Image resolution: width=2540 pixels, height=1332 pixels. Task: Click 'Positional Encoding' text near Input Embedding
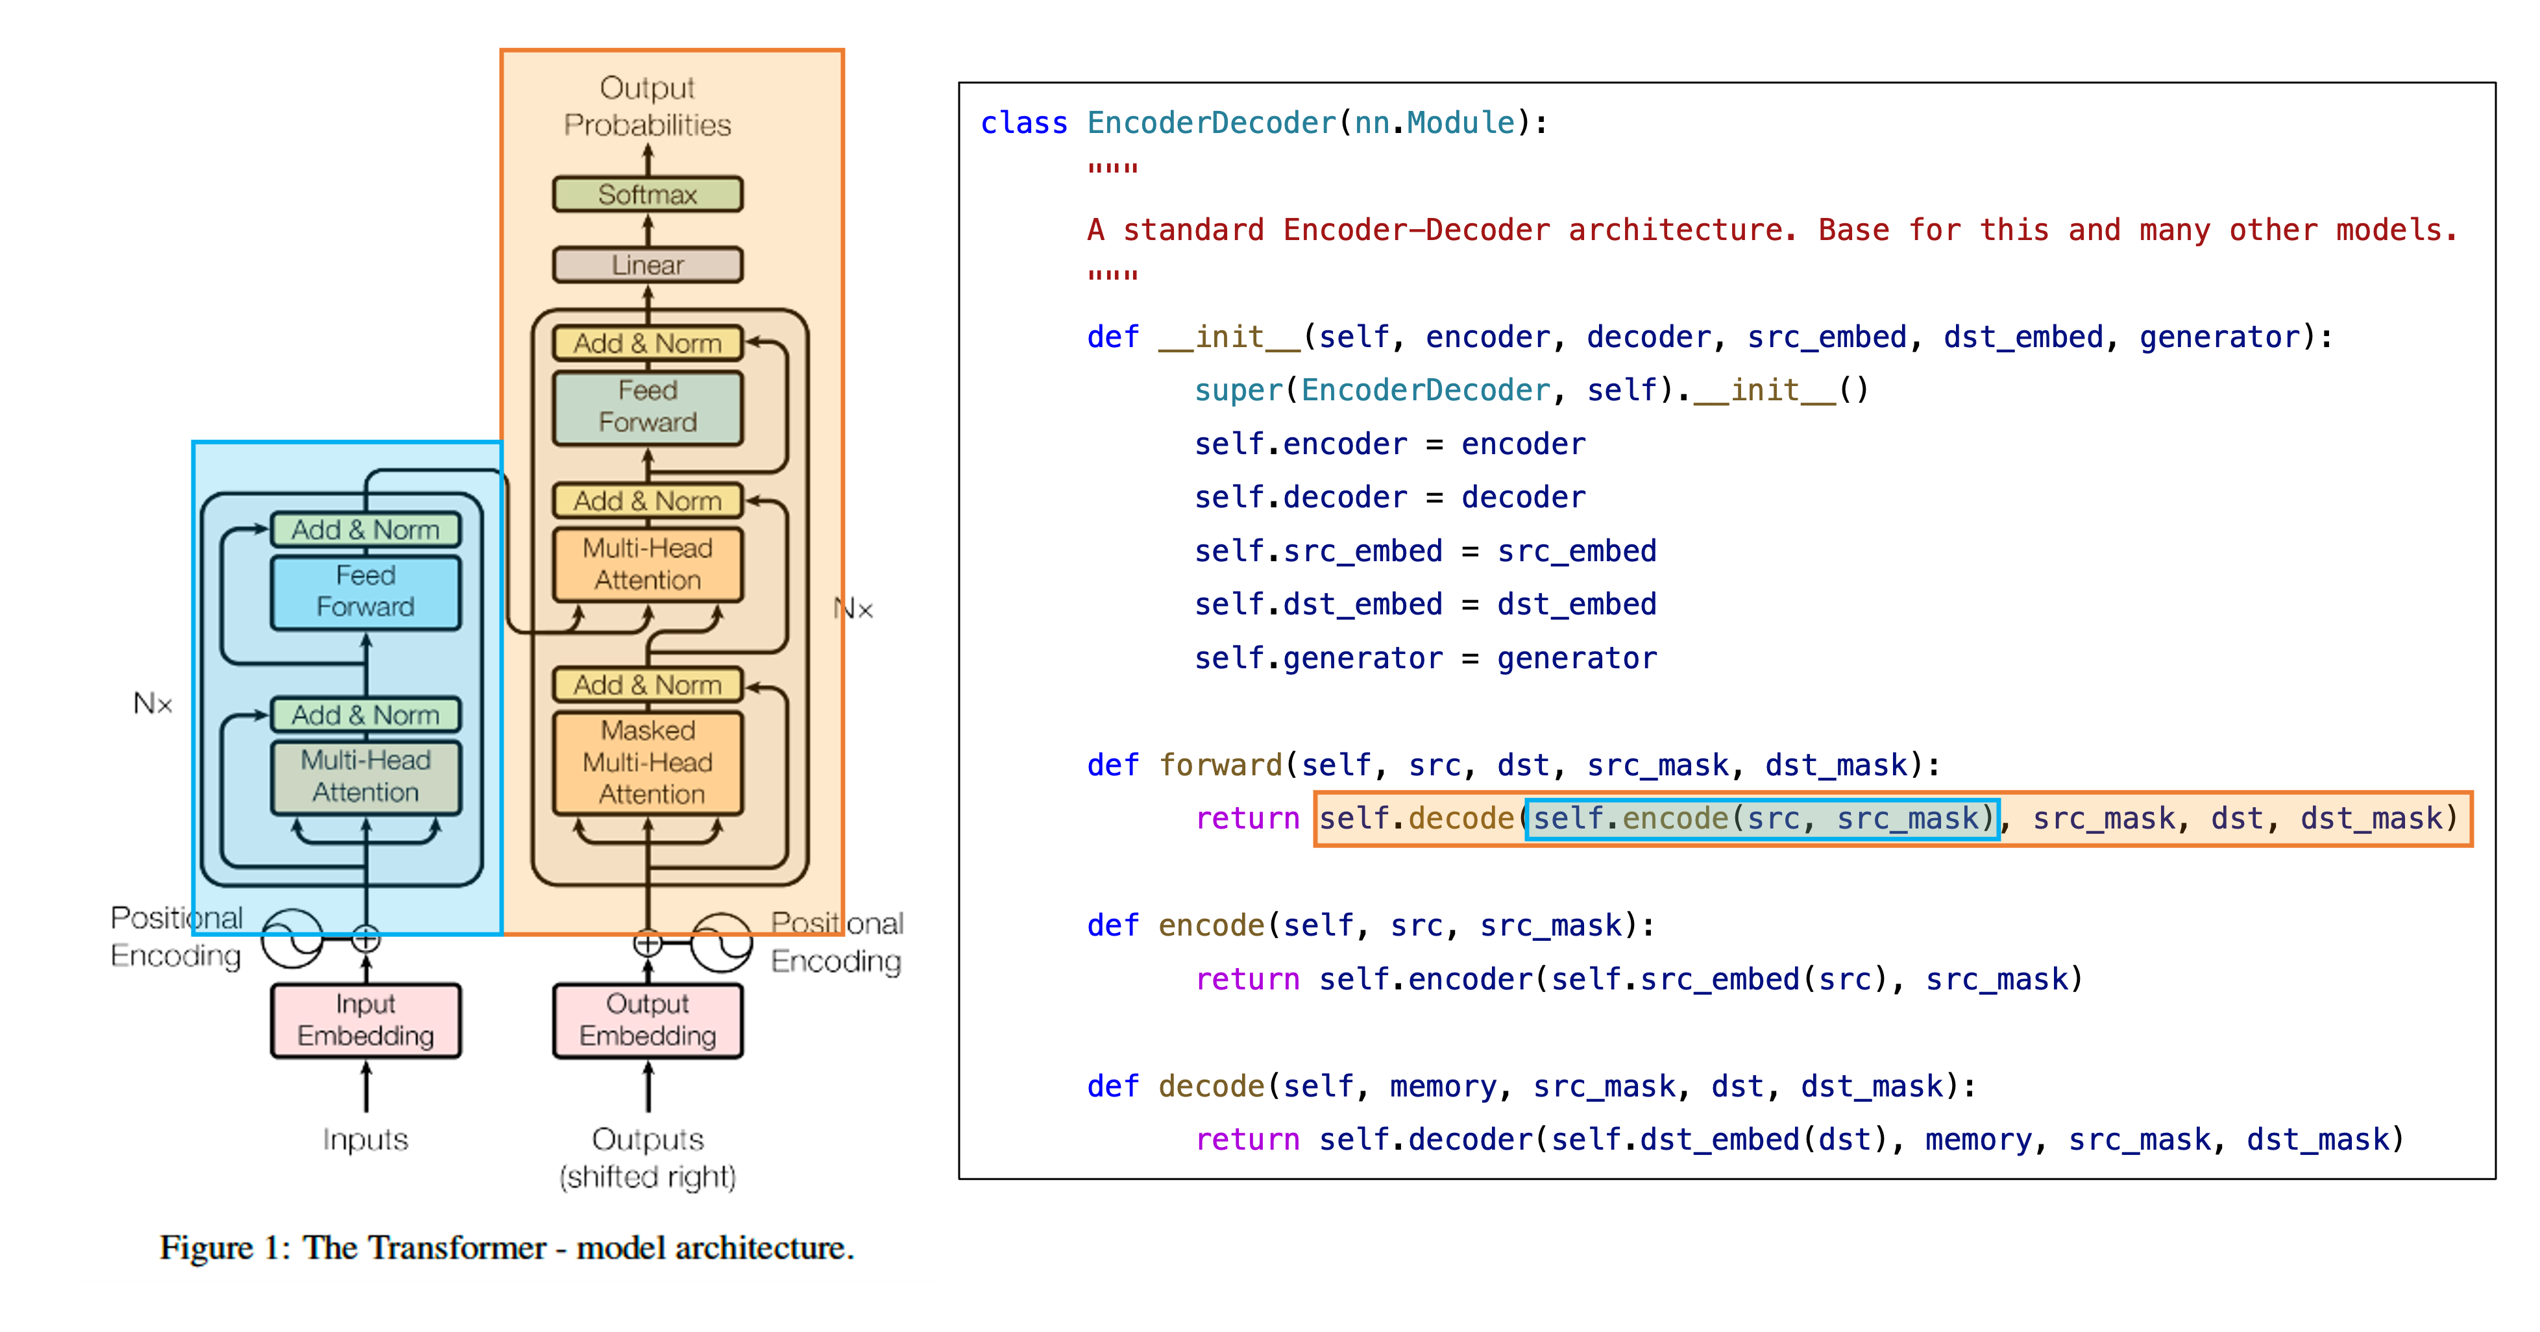coord(177,937)
